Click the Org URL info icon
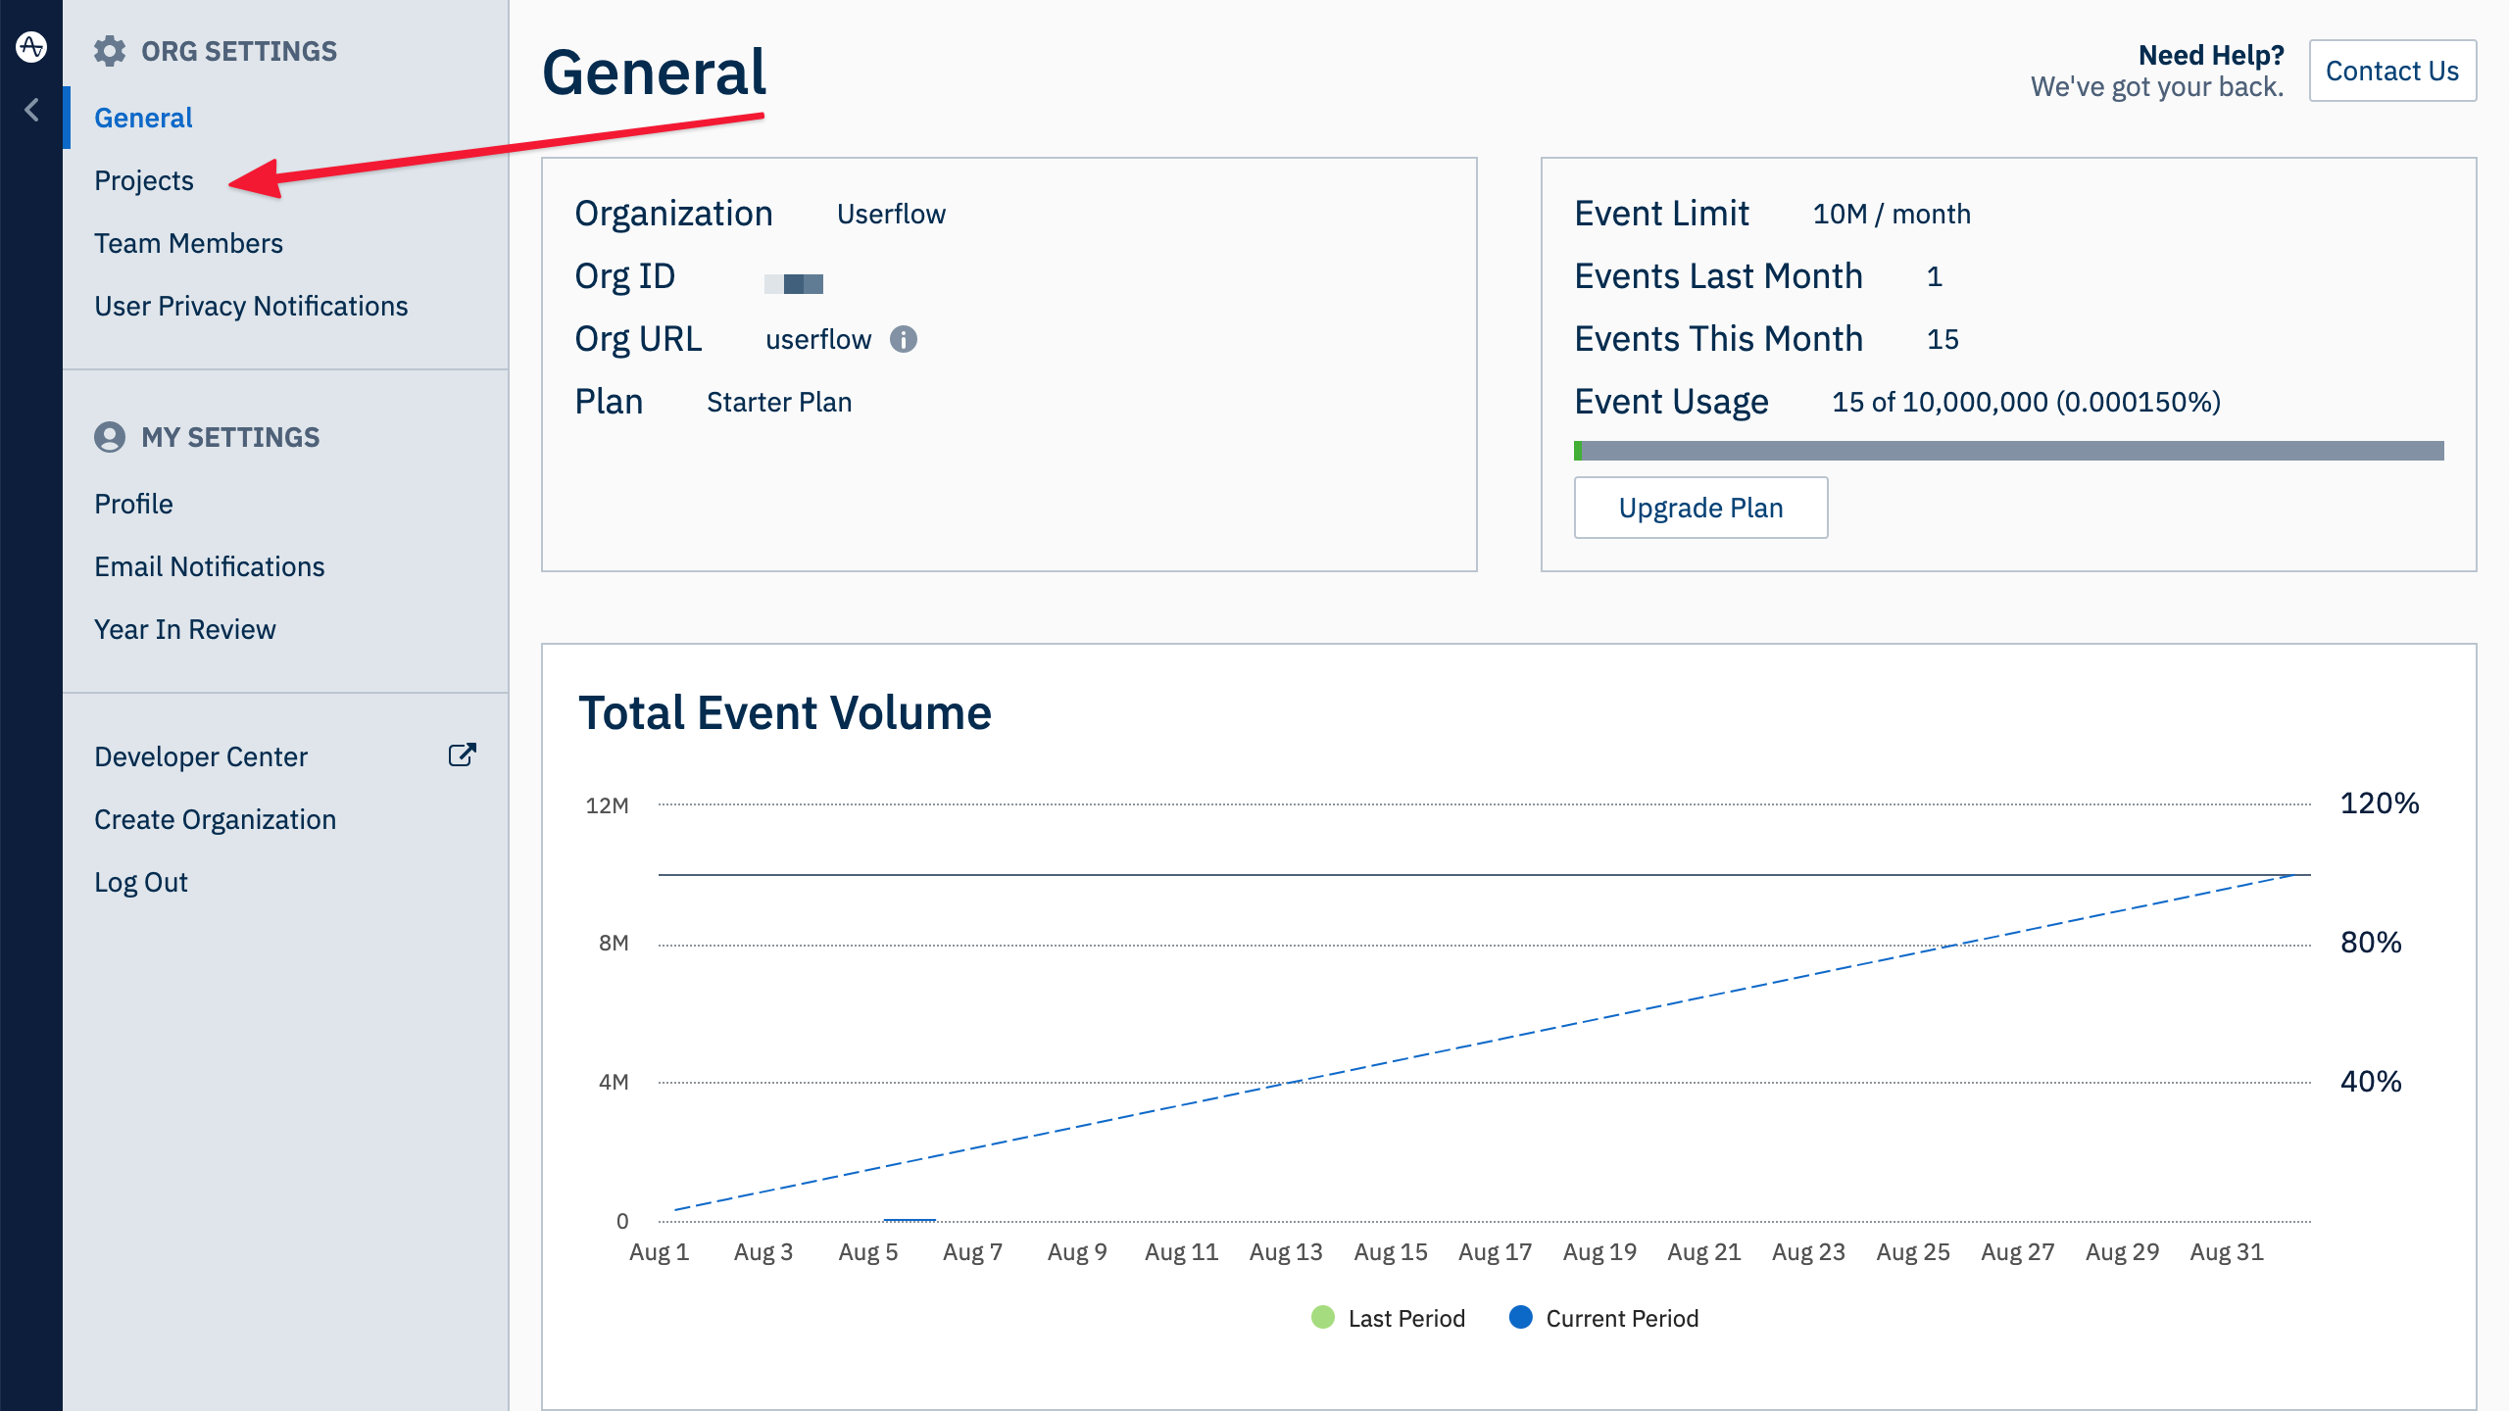 tap(903, 339)
